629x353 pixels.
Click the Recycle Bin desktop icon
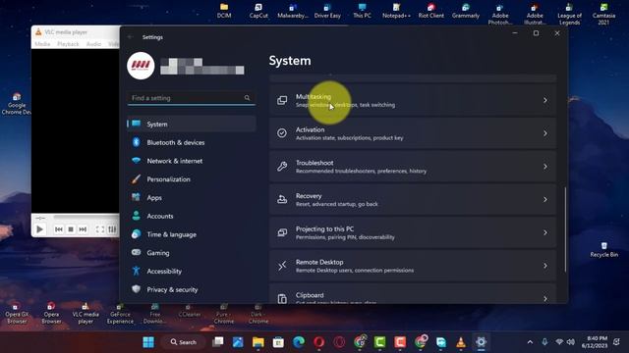(603, 249)
